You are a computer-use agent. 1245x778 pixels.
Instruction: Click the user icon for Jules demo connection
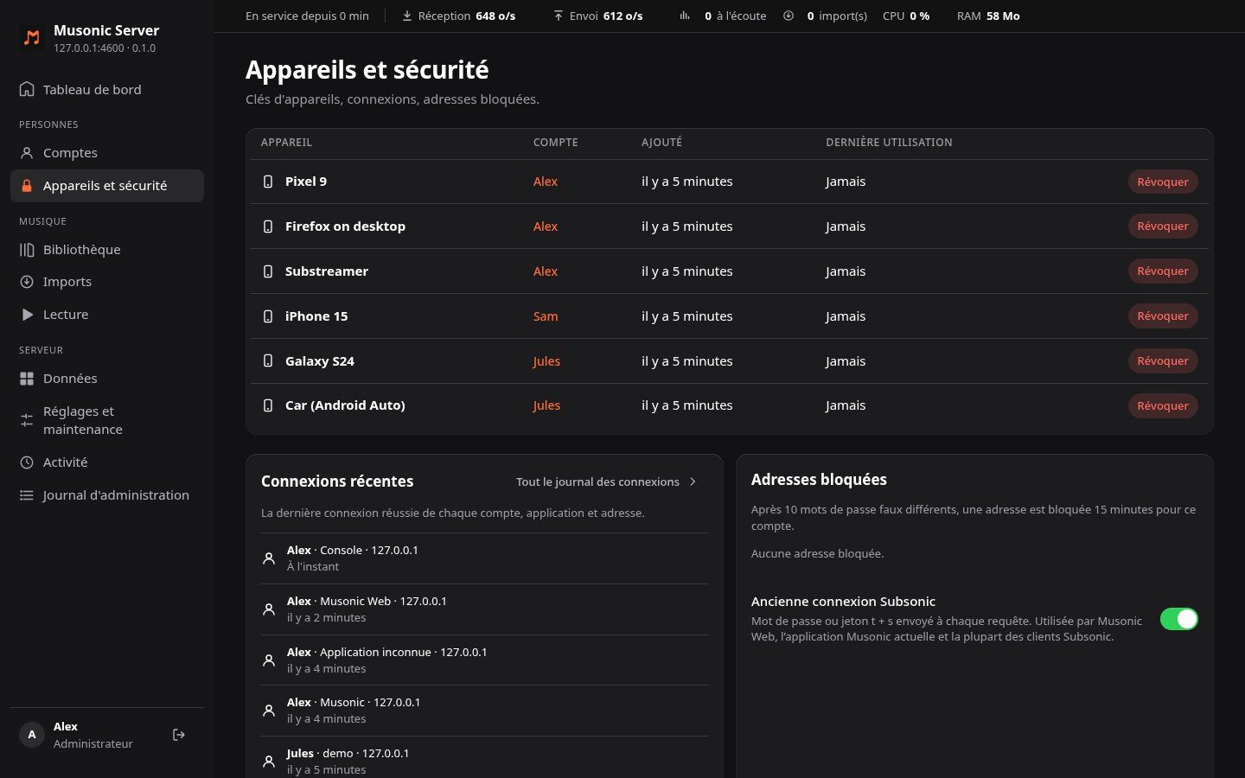269,762
